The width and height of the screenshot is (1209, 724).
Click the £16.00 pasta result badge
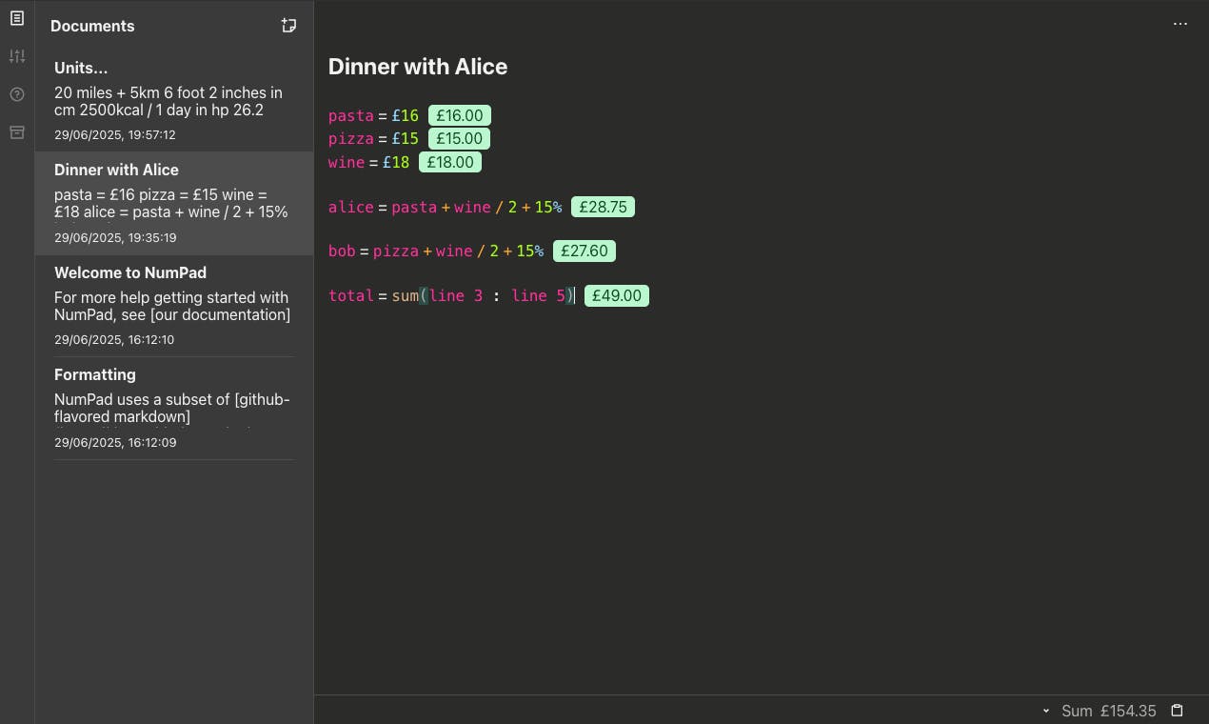point(460,115)
